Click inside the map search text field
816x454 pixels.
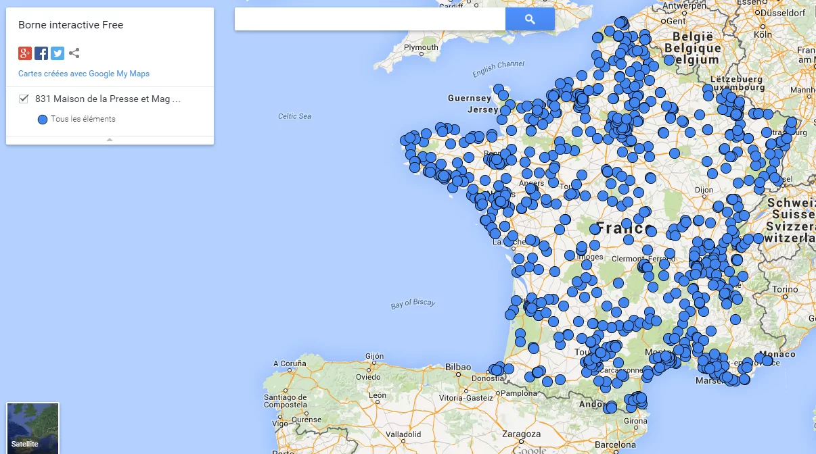point(369,20)
